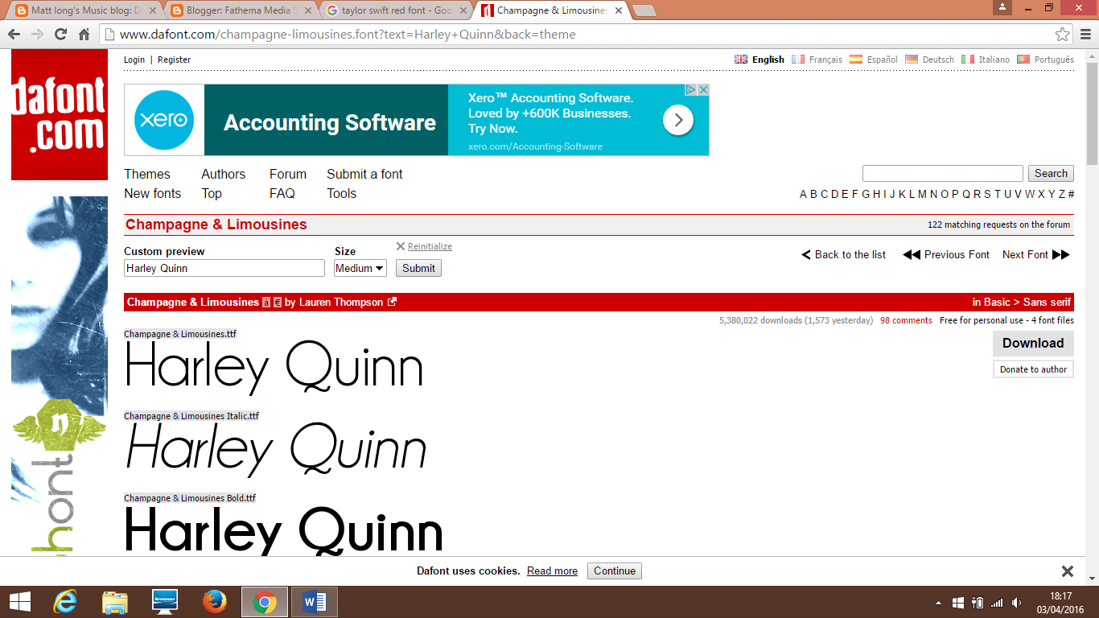Select the English flag language
The width and height of the screenshot is (1099, 618).
[x=741, y=60]
